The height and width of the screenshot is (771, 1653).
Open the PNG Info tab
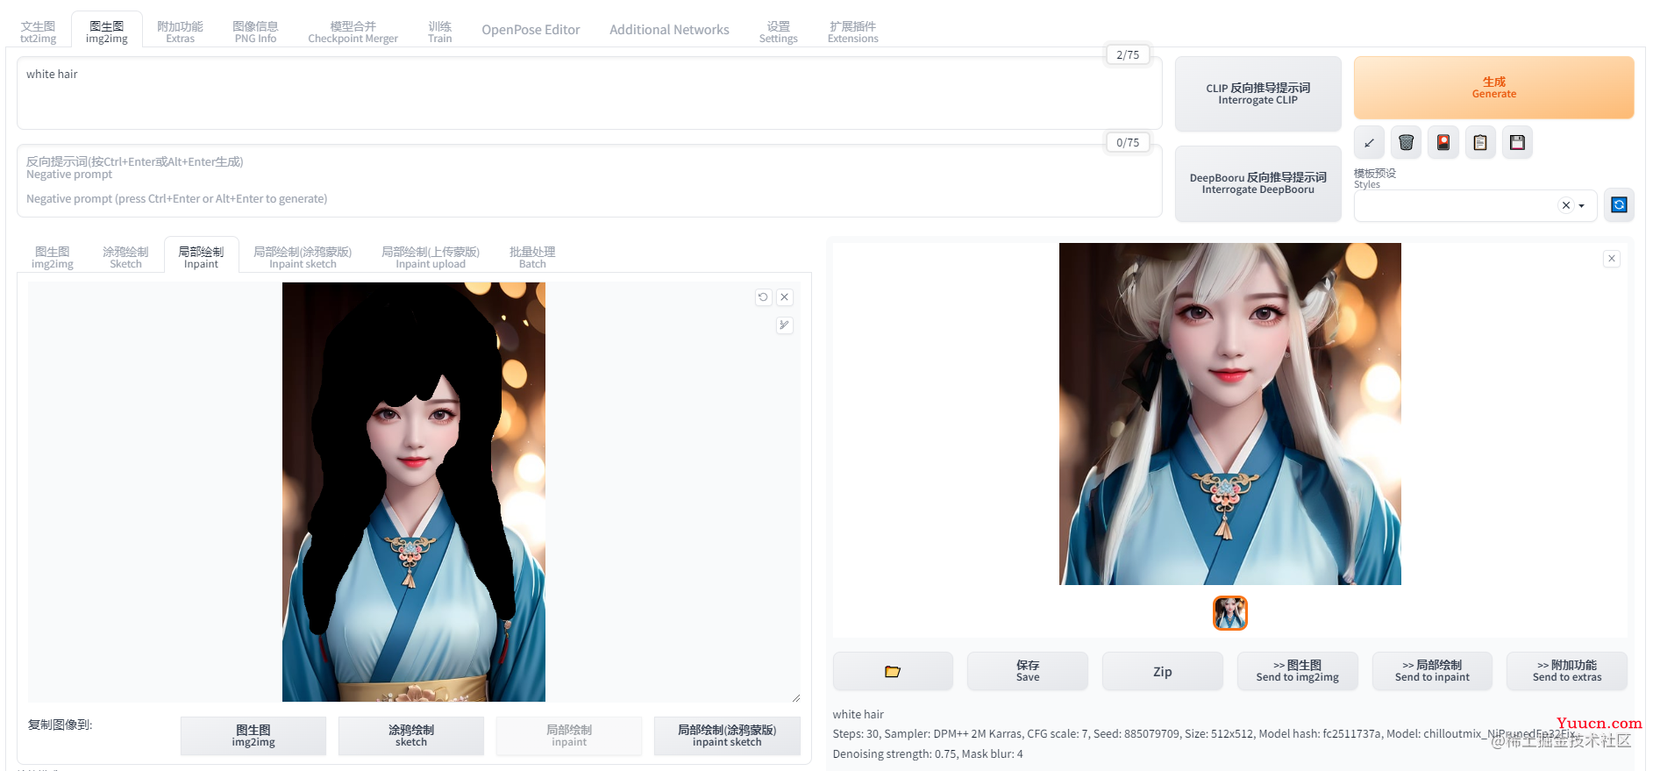255,32
